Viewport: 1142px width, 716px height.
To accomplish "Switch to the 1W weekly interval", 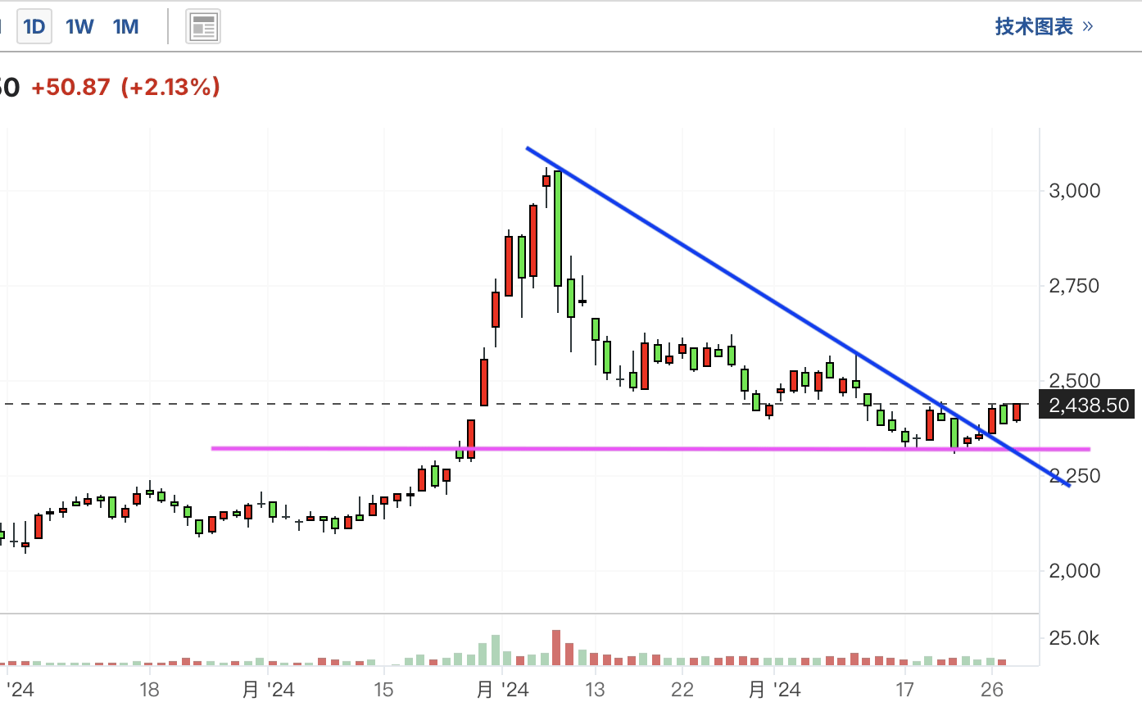I will tap(79, 27).
